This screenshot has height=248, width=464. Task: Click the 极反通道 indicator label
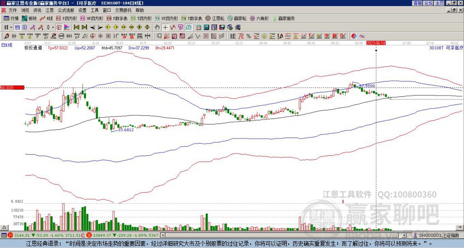[x=33, y=48]
